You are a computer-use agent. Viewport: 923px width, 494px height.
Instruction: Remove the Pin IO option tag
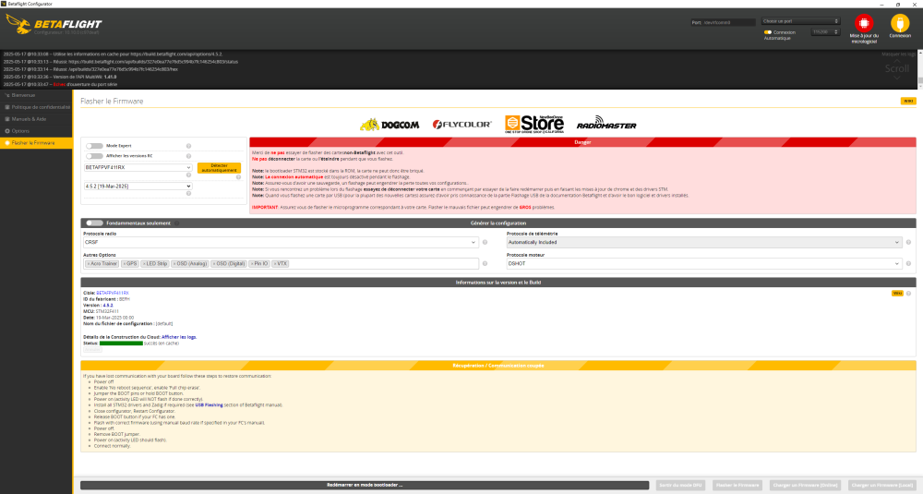click(252, 264)
